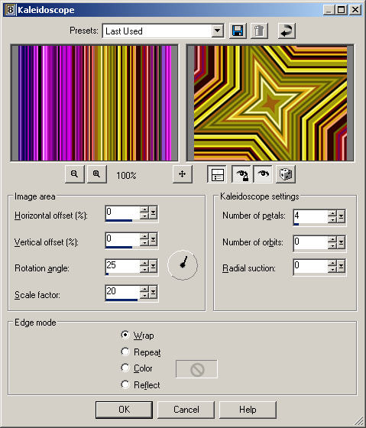This screenshot has height=428, width=366.
Task: Click the Reset to Default arrow icon
Action: (x=287, y=31)
